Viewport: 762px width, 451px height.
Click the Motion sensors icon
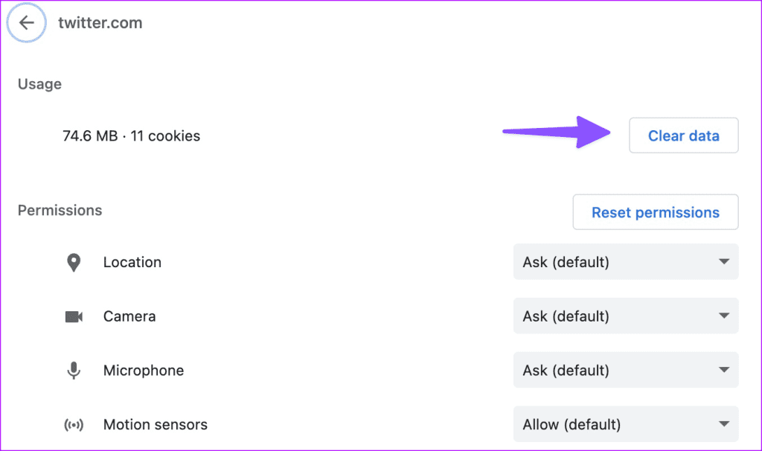point(74,425)
